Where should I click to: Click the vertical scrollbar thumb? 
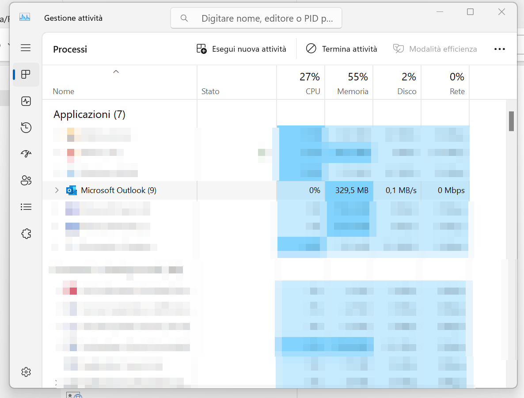[x=511, y=121]
